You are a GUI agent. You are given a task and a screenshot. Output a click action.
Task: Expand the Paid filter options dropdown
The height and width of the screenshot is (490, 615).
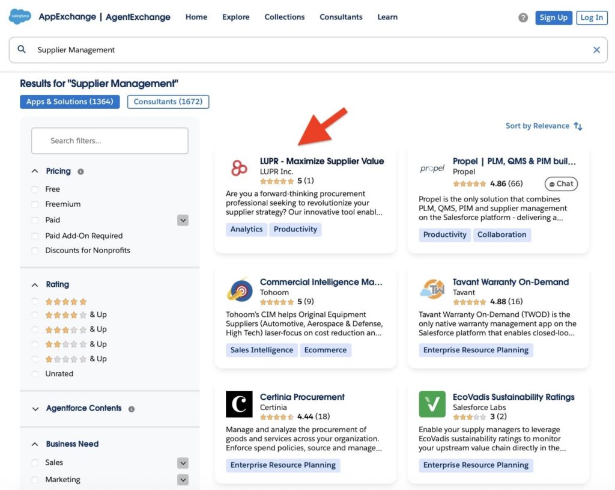point(183,220)
